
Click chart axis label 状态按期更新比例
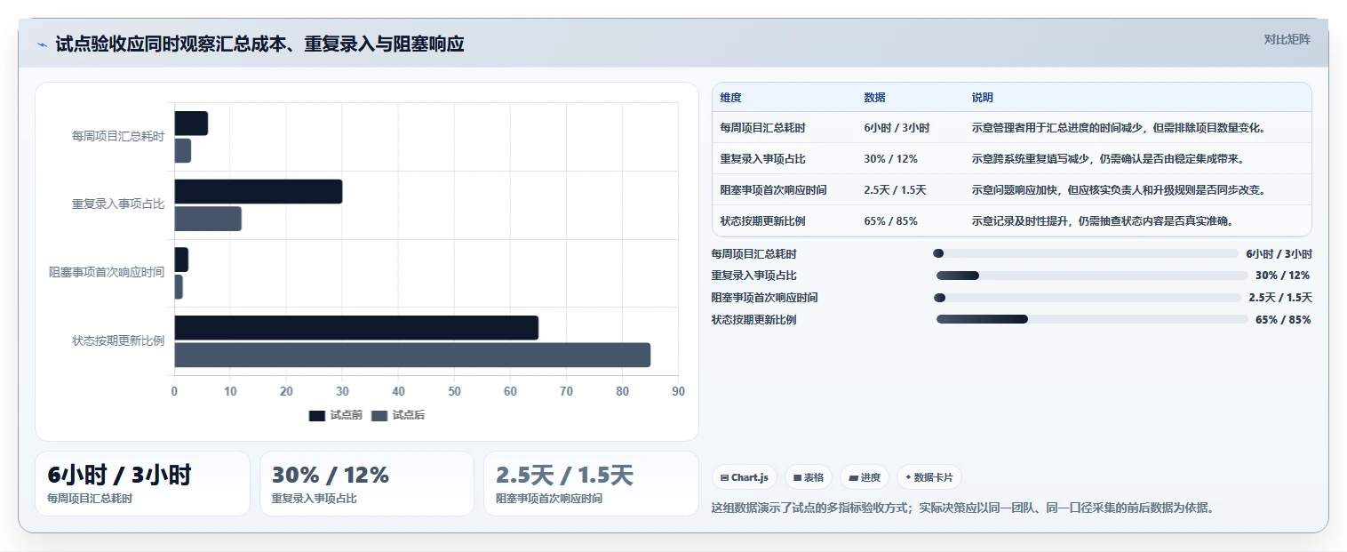coord(118,340)
